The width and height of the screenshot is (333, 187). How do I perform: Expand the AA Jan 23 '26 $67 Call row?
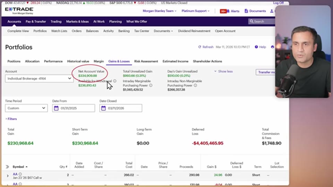(x=8, y=176)
